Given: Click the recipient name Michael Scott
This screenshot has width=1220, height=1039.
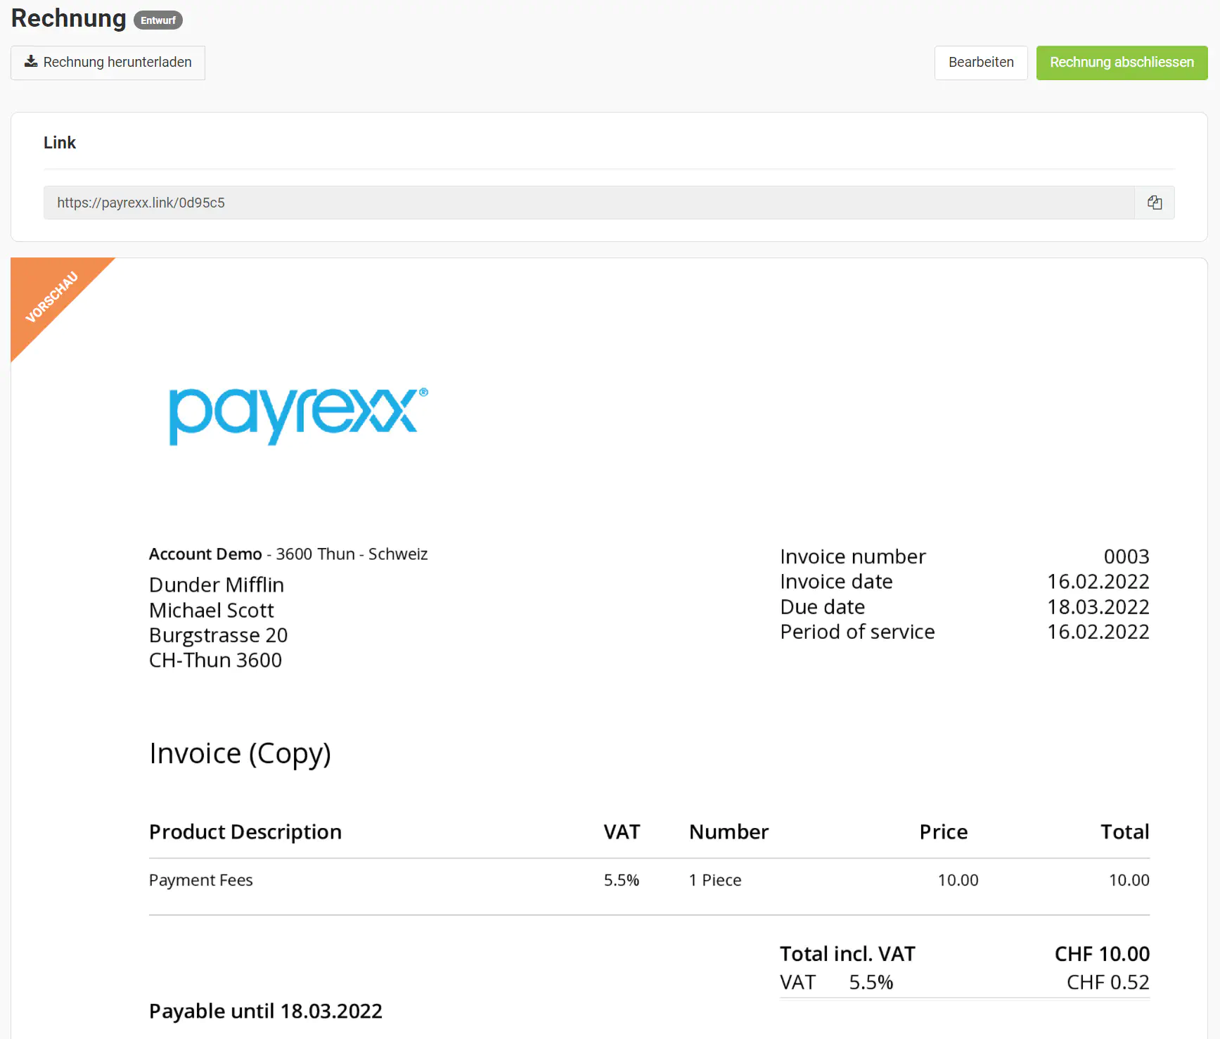Looking at the screenshot, I should click(212, 611).
